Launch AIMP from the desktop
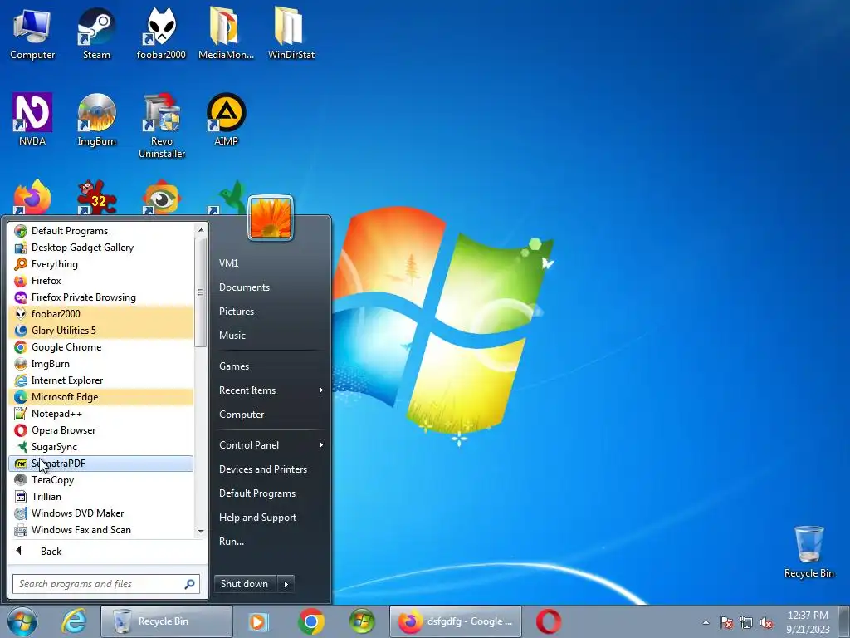The image size is (850, 638). (226, 120)
